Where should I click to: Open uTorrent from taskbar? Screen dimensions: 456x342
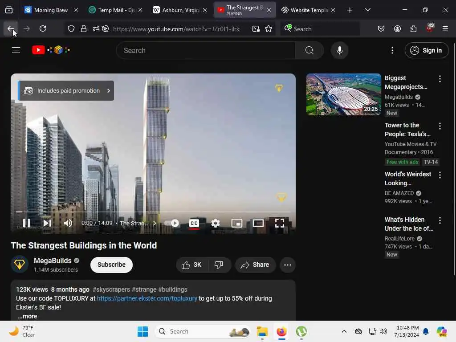click(x=301, y=331)
